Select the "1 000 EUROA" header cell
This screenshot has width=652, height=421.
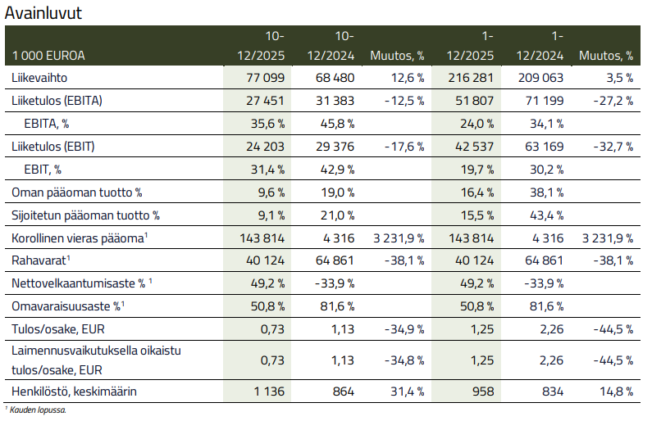click(x=48, y=56)
